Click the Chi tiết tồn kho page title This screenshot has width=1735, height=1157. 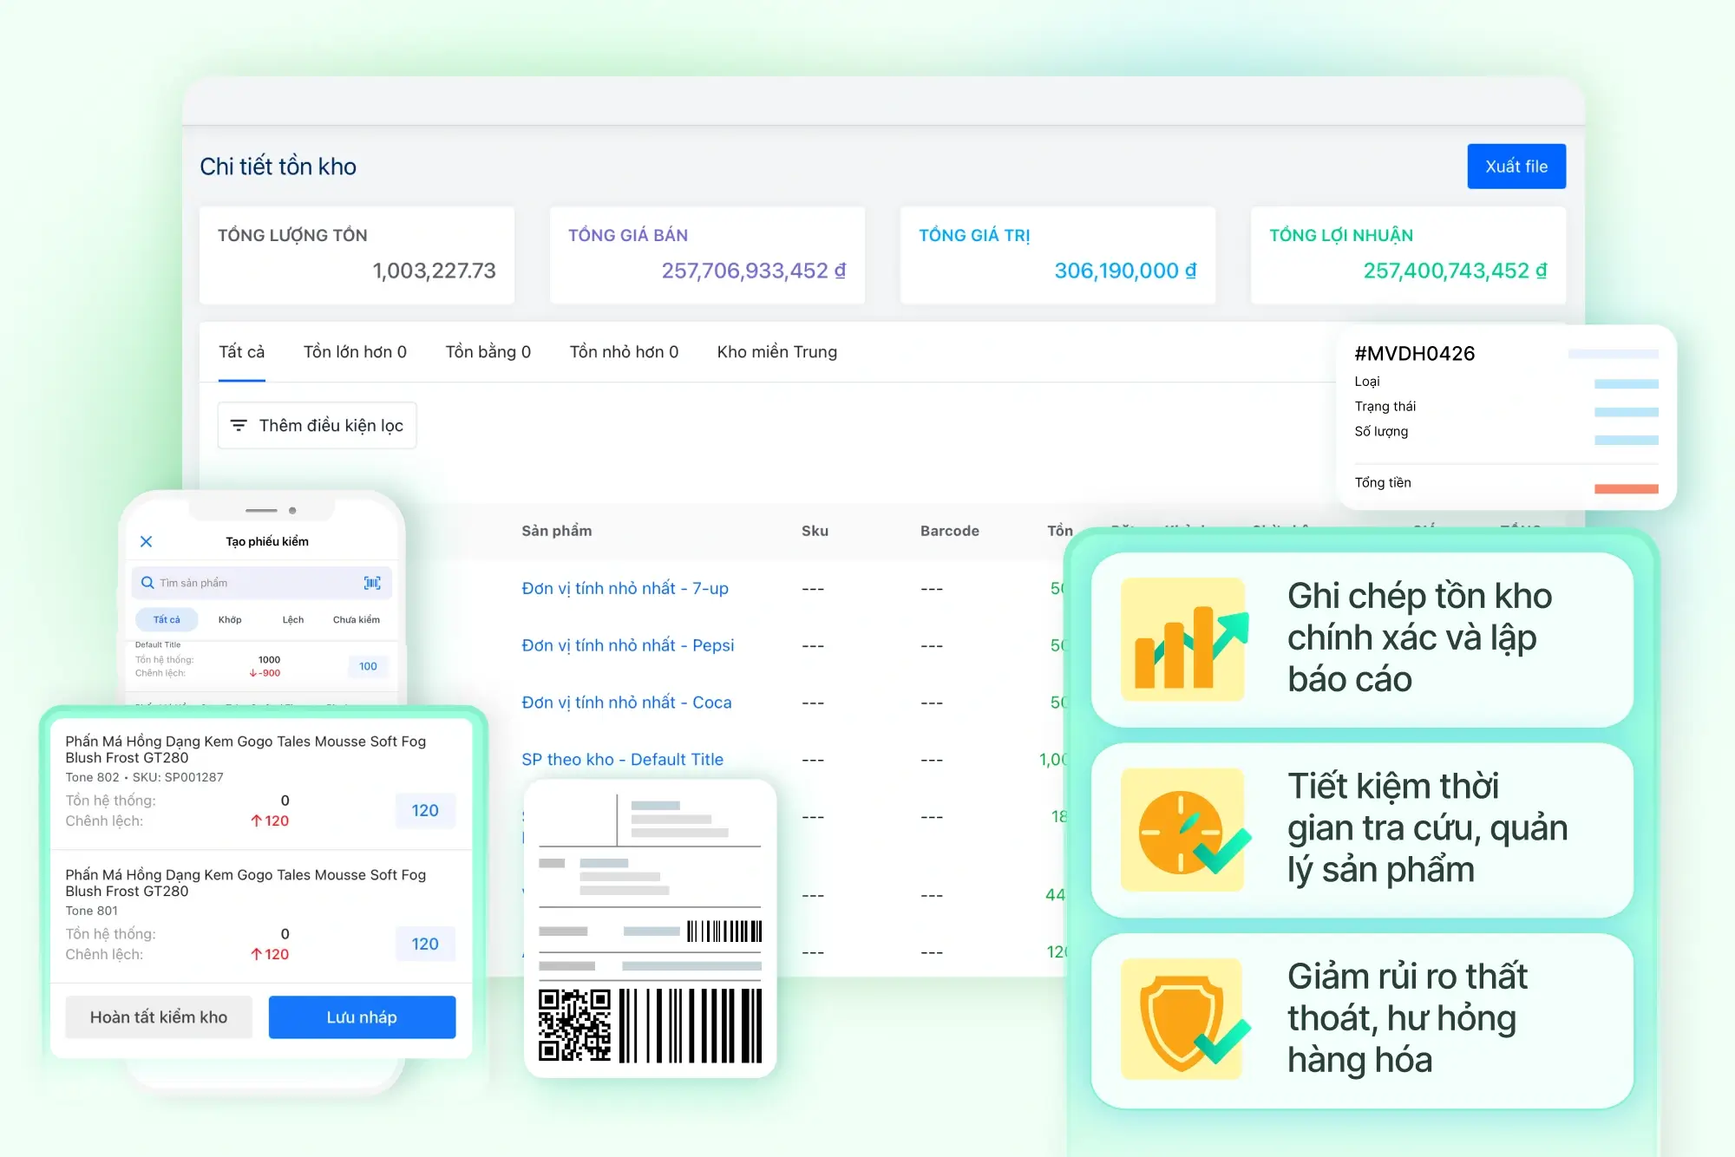tap(278, 167)
